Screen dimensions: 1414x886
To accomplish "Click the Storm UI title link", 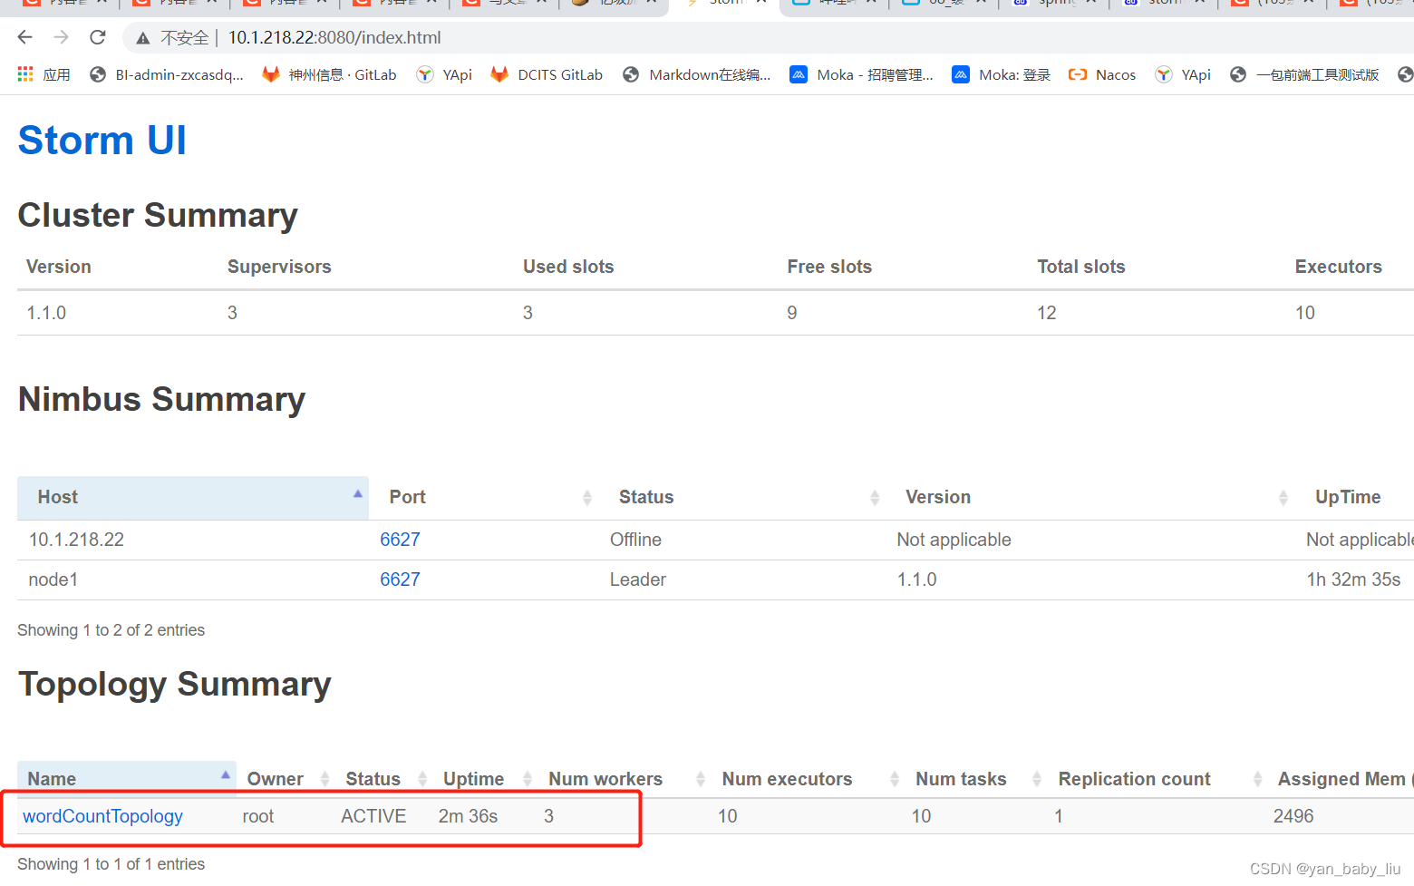I will [x=102, y=141].
